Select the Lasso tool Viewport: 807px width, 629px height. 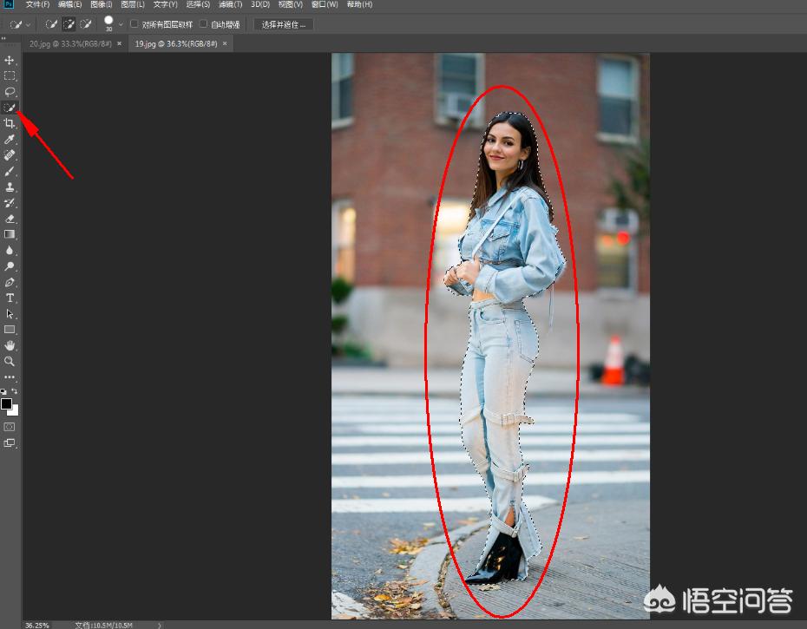tap(10, 91)
